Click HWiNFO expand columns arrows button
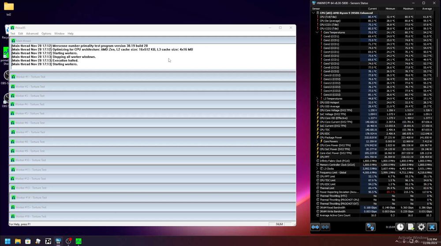The image size is (441, 246). click(315, 227)
